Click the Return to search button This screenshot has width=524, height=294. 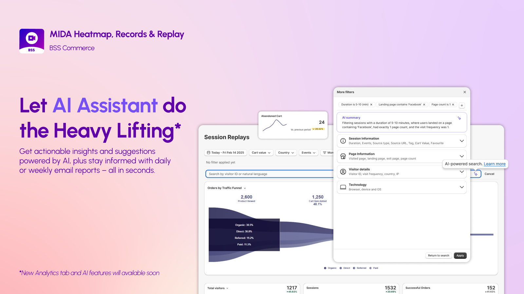[439, 255]
